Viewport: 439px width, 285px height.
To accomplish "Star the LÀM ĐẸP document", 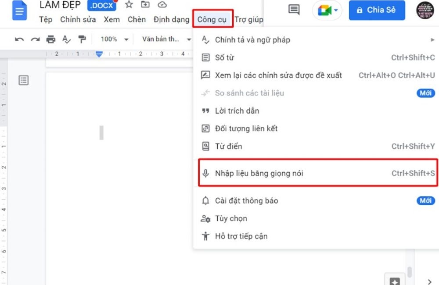I will 128,5.
